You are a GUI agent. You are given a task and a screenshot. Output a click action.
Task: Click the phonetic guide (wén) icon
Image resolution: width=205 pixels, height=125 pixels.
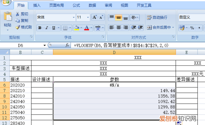tap(98, 28)
